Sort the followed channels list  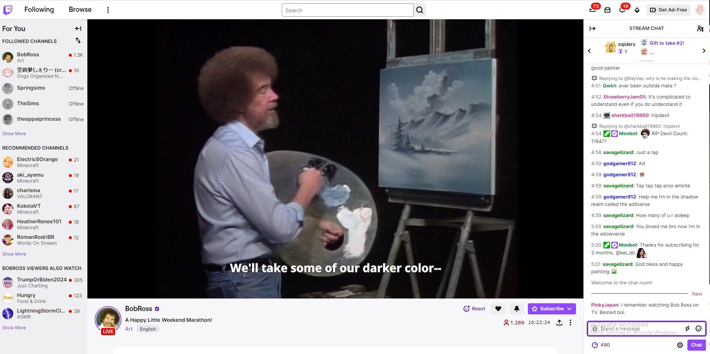(x=78, y=41)
